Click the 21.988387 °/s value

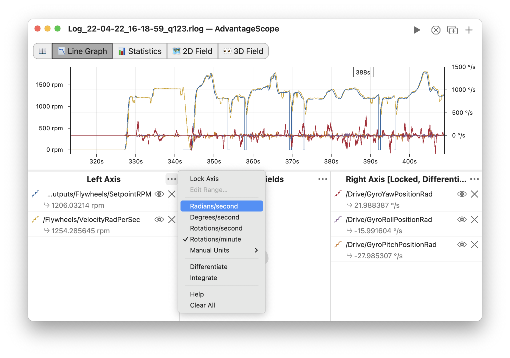click(x=377, y=205)
